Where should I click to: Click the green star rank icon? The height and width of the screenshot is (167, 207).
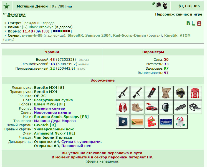click(x=6, y=6)
